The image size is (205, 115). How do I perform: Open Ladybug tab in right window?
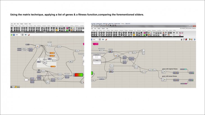click(x=149, y=30)
